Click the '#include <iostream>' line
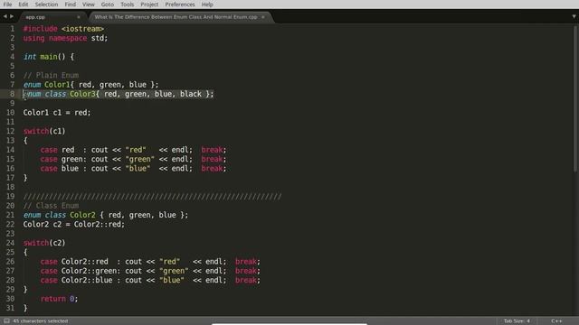This screenshot has width=579, height=325. pos(63,29)
